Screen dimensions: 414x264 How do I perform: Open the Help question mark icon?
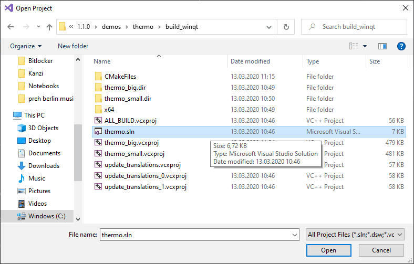(401, 46)
